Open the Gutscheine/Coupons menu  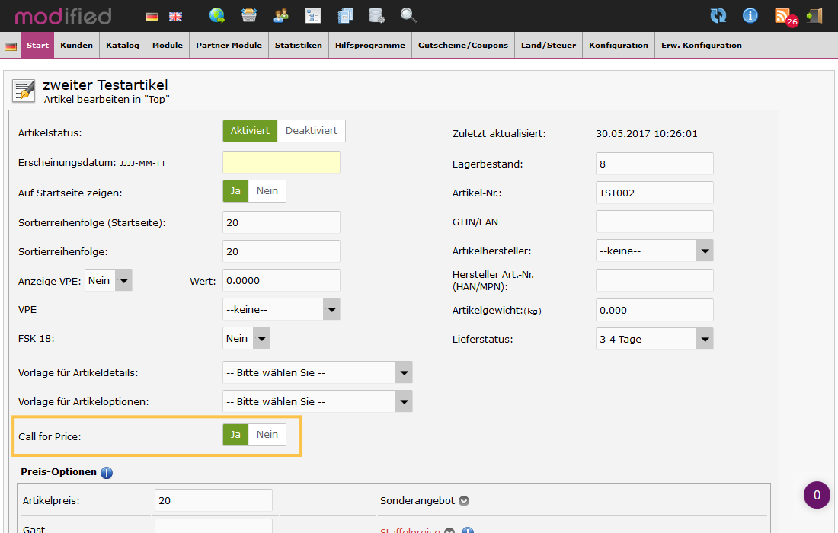[x=462, y=46]
